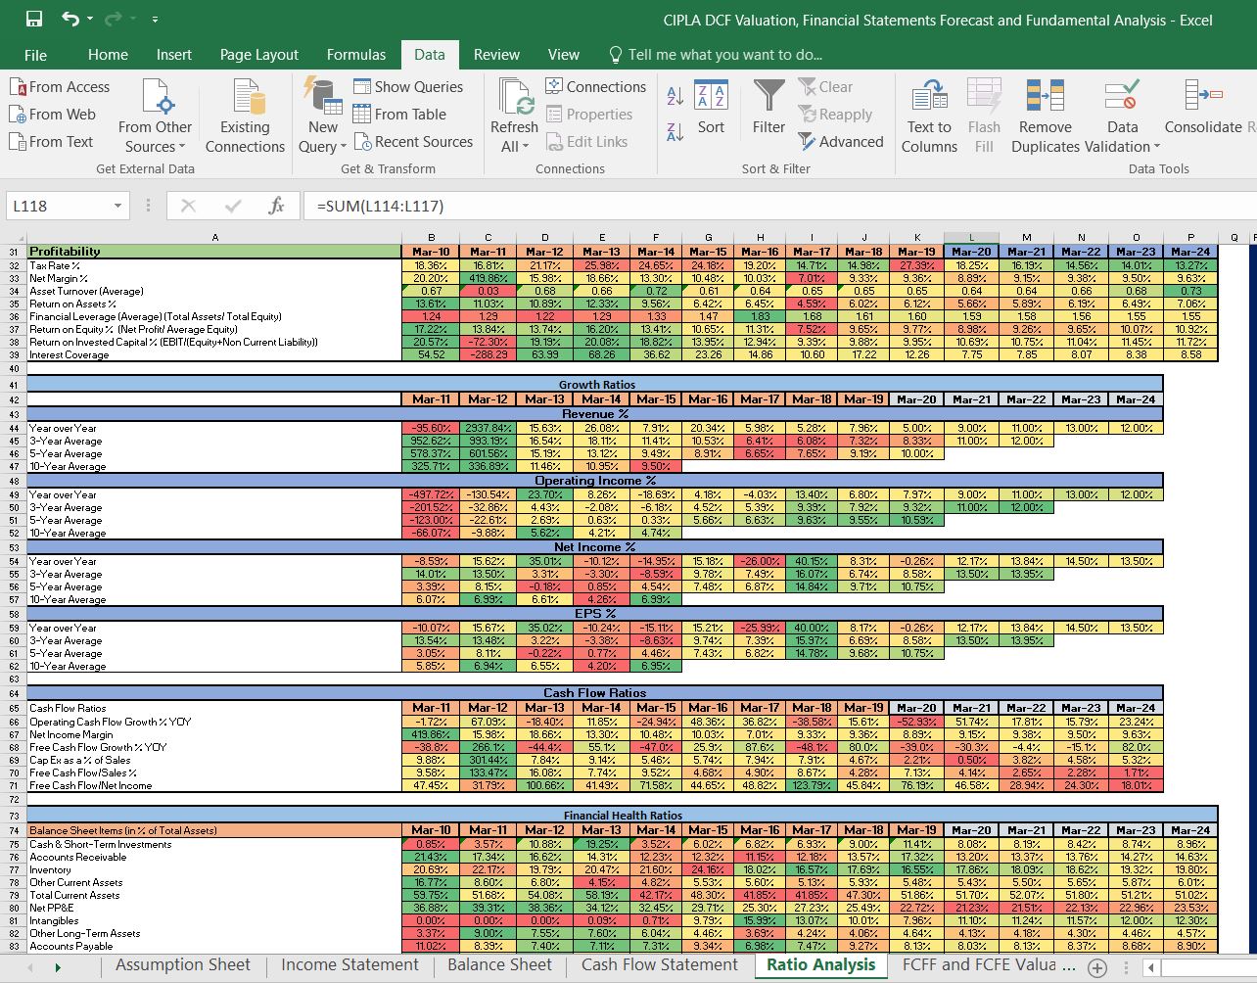Screen dimensions: 1257x983
Task: Select column A header
Action: point(214,237)
